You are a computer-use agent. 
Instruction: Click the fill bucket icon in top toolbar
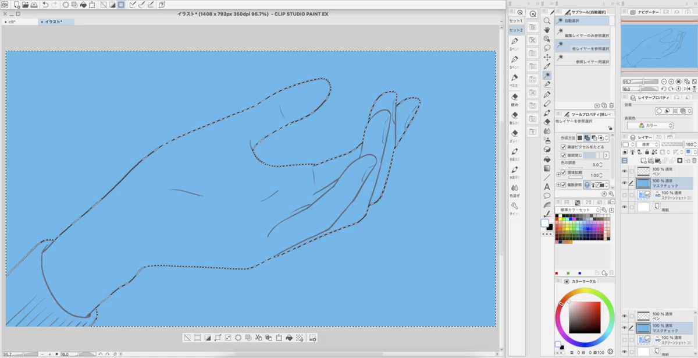pyautogui.click(x=83, y=5)
